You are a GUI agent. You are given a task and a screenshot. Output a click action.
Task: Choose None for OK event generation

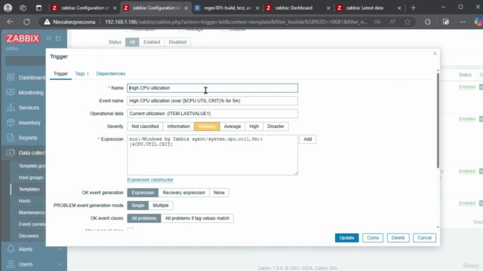pos(219,193)
